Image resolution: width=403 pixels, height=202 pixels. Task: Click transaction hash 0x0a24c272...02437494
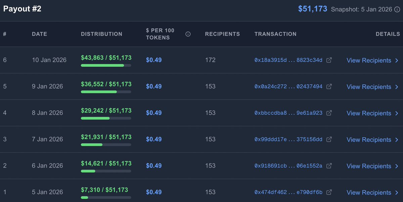[x=288, y=86]
